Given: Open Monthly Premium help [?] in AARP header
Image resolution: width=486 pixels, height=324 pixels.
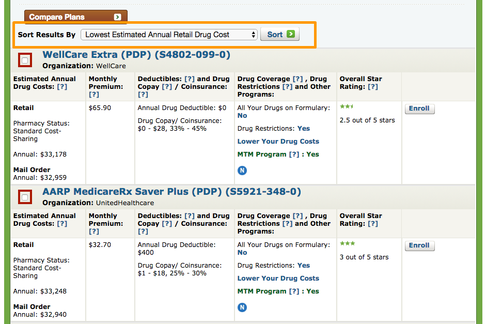Looking at the screenshot, I should (94, 232).
